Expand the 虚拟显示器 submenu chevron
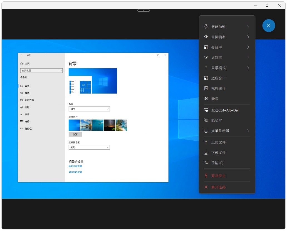 (x=248, y=131)
